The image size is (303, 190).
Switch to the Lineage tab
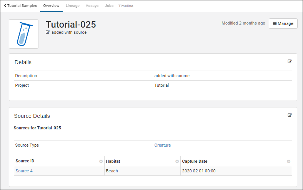coord(72,6)
